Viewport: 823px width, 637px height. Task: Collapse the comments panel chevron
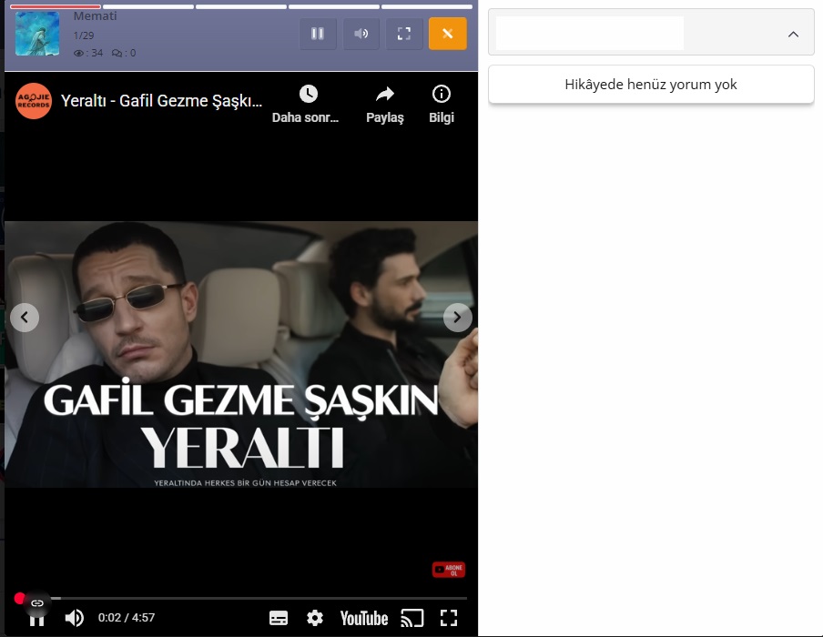coord(793,34)
